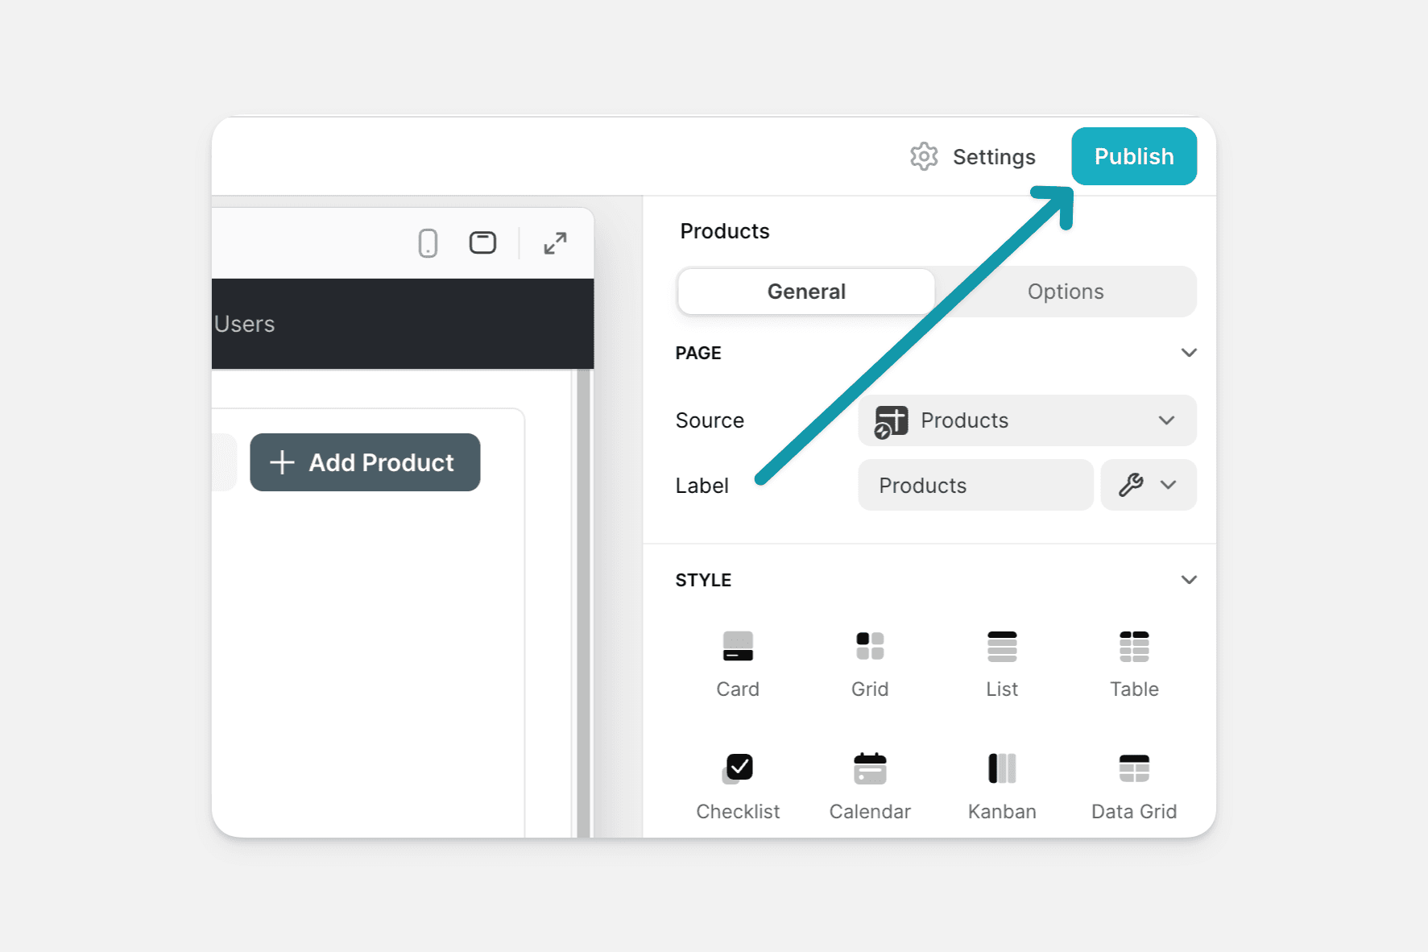Click the Label text field
Image resolution: width=1428 pixels, height=952 pixels.
(x=975, y=485)
